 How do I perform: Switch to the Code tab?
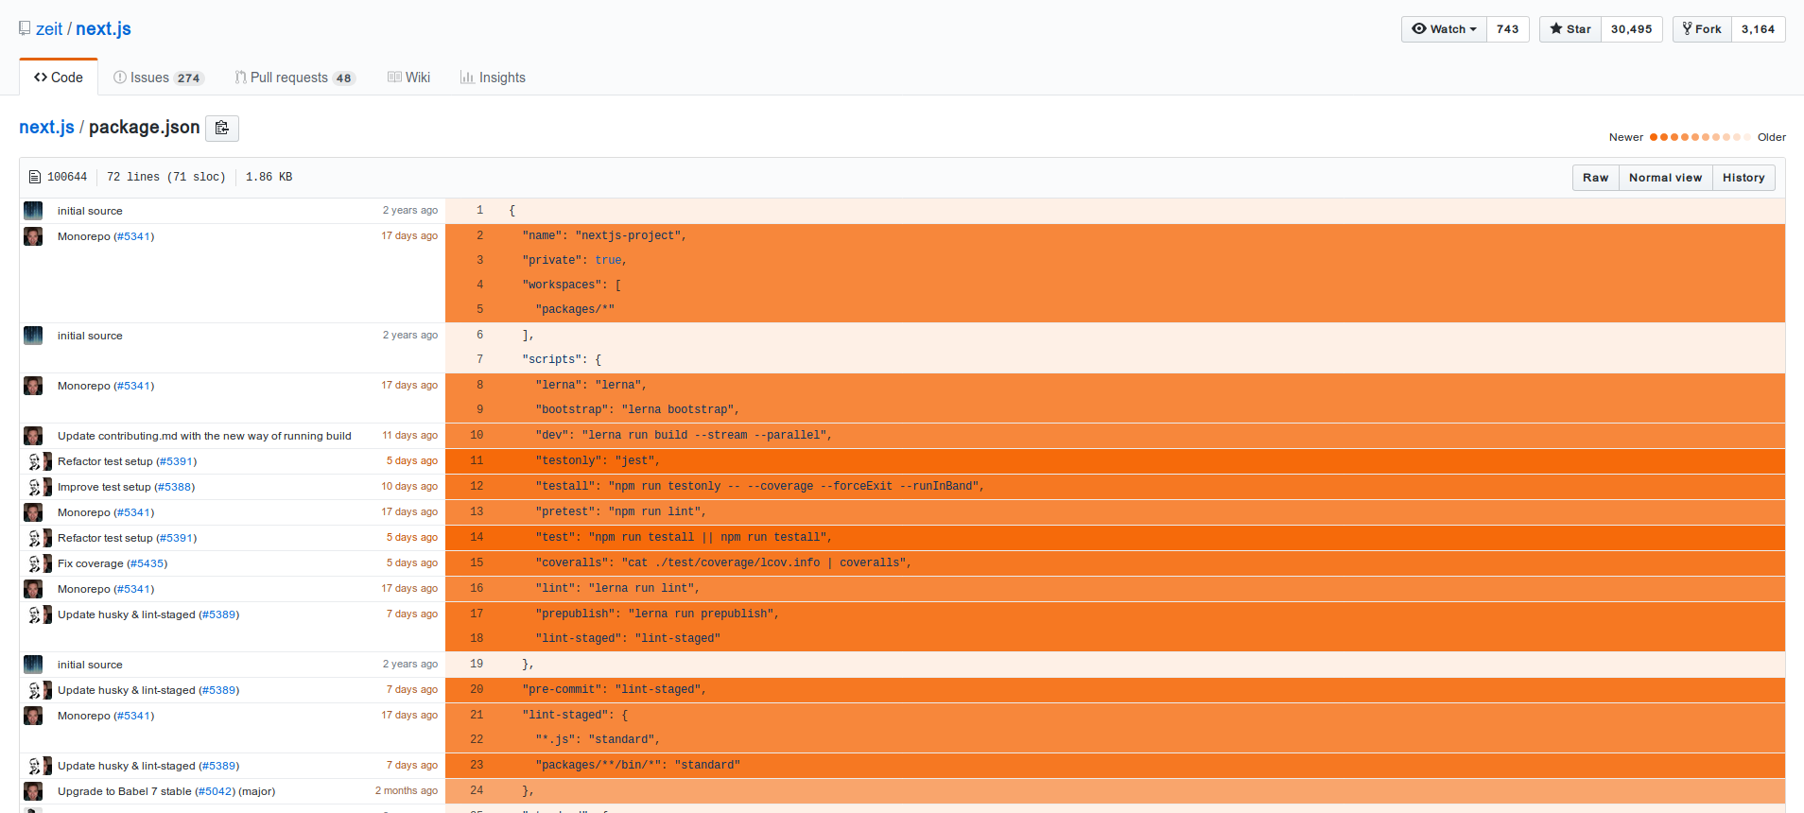pyautogui.click(x=59, y=78)
